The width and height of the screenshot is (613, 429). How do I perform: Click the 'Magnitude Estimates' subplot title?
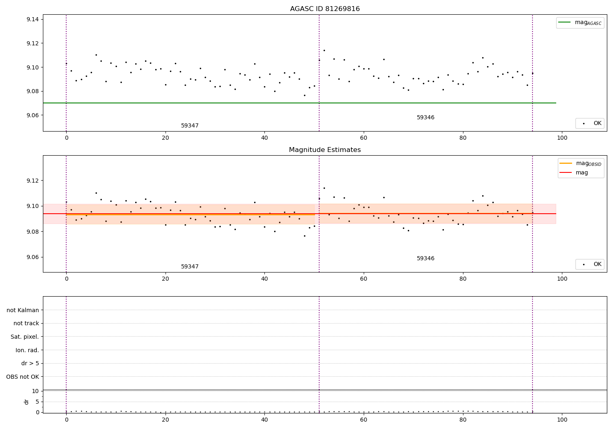coord(325,150)
